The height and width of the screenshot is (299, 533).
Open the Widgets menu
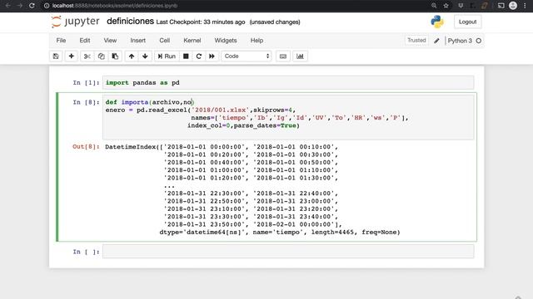[226, 41]
